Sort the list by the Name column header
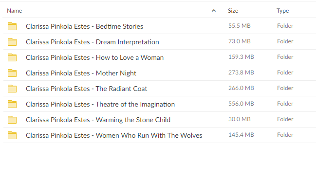Viewport: 316px width, 183px height. coord(14,11)
